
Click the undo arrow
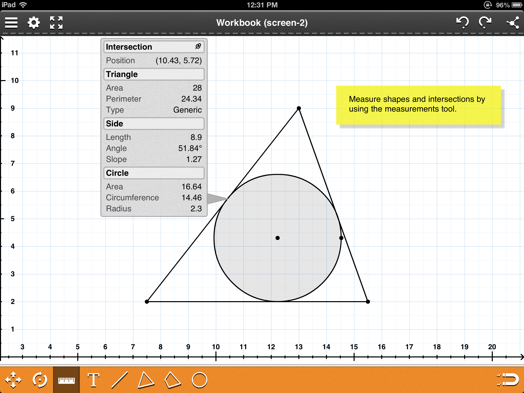click(x=462, y=23)
